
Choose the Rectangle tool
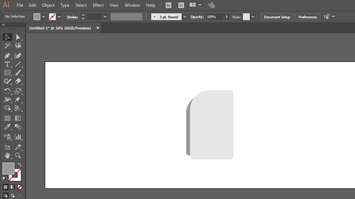pyautogui.click(x=7, y=72)
